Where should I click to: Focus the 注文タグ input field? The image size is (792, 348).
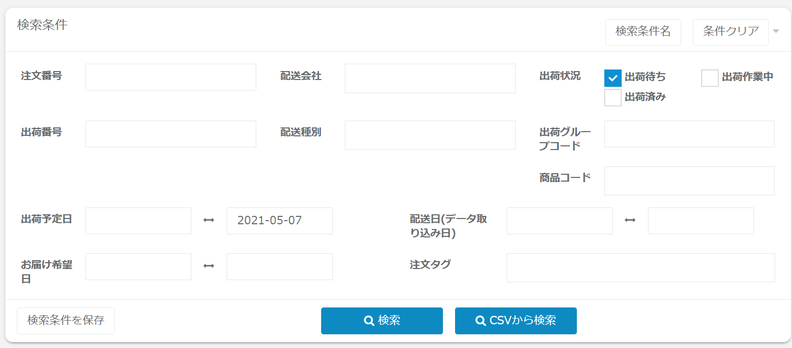641,267
